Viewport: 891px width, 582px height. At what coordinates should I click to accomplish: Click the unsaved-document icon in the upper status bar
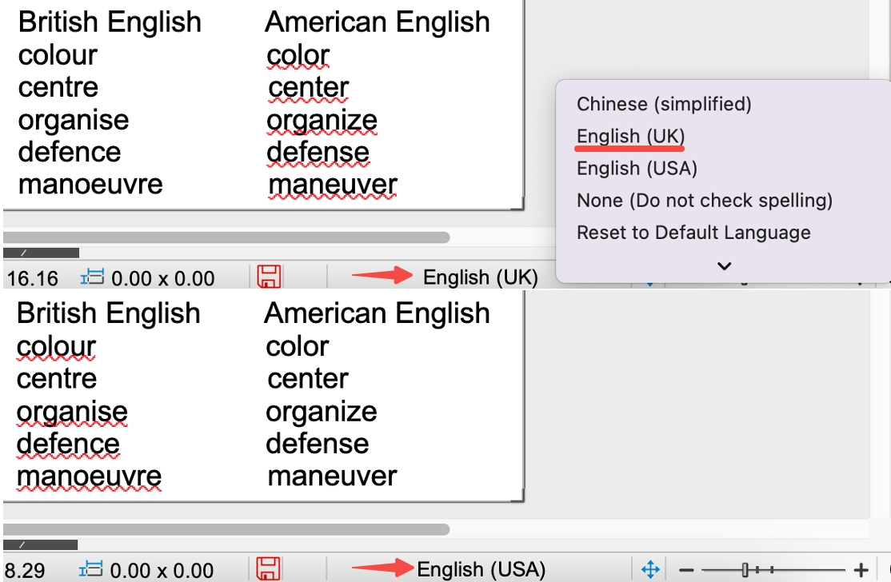(x=270, y=277)
